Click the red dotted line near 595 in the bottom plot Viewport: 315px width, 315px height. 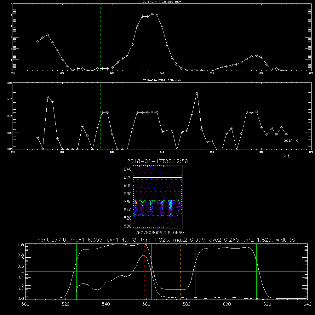pos(217,271)
